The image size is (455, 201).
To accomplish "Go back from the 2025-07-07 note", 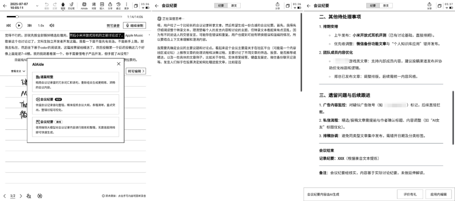I will [5, 5].
